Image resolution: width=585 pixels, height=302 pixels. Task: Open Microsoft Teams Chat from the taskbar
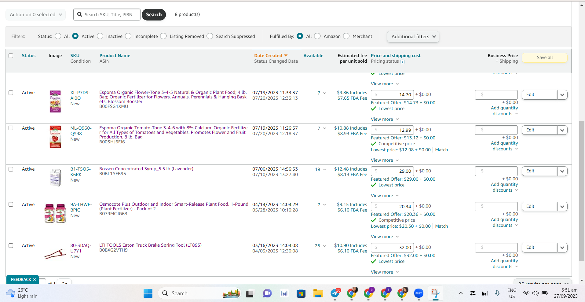(267, 293)
